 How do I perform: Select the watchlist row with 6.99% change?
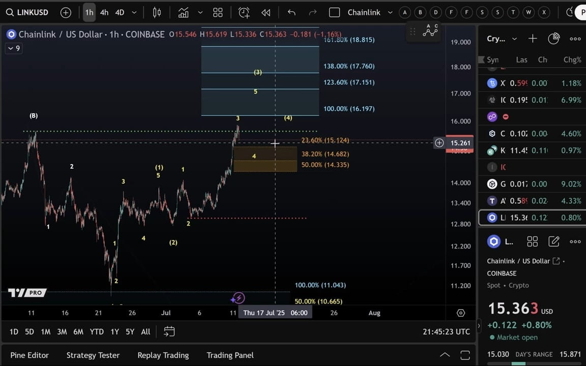click(533, 100)
